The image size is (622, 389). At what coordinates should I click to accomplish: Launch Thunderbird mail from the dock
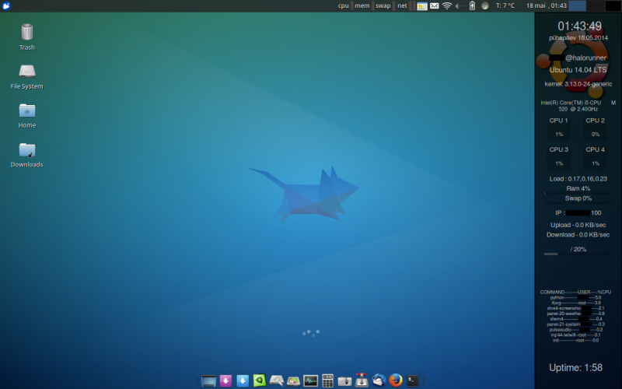point(379,380)
